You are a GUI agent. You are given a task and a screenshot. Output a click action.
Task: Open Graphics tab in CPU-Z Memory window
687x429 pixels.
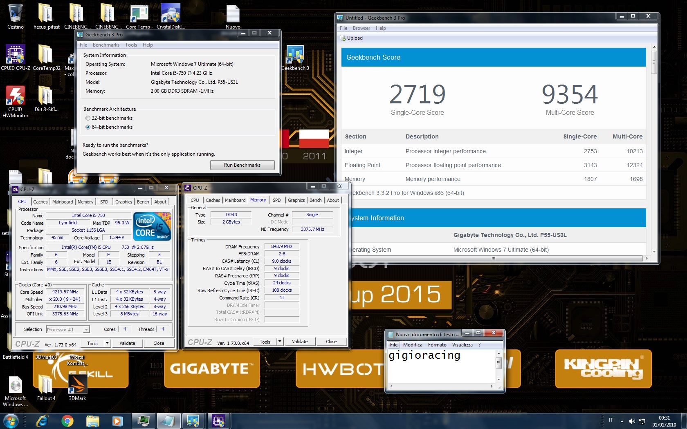tap(296, 200)
